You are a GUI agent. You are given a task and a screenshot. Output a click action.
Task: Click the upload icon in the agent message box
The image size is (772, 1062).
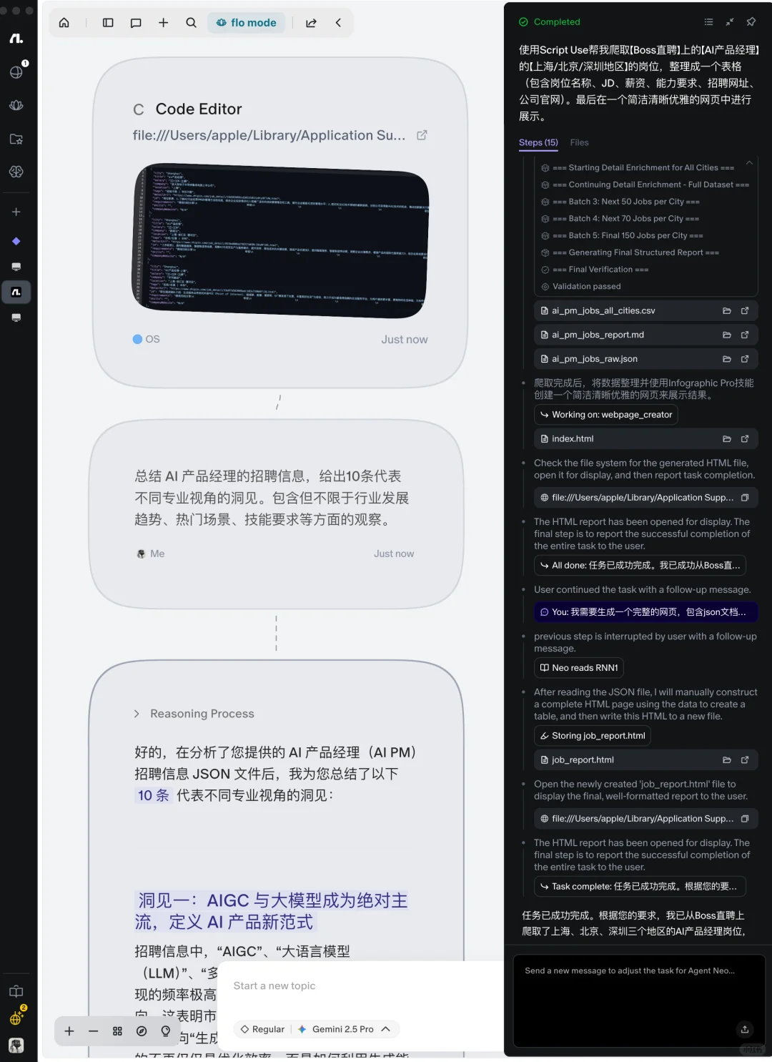[x=745, y=1030]
